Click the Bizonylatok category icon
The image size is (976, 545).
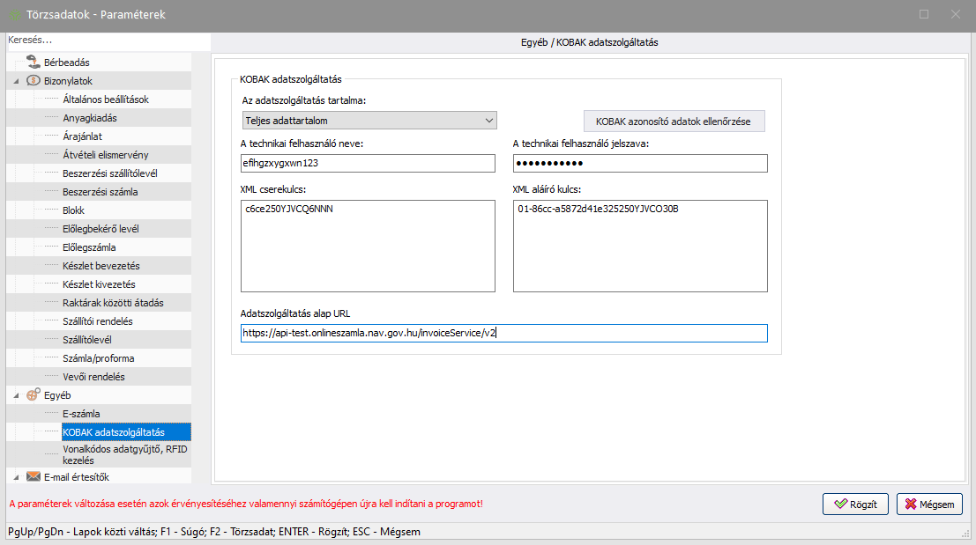33,81
